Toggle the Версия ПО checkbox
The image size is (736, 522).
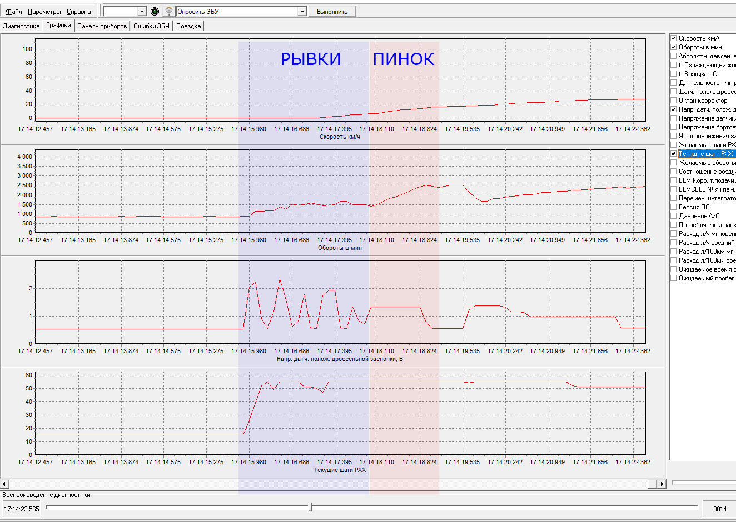tap(673, 207)
